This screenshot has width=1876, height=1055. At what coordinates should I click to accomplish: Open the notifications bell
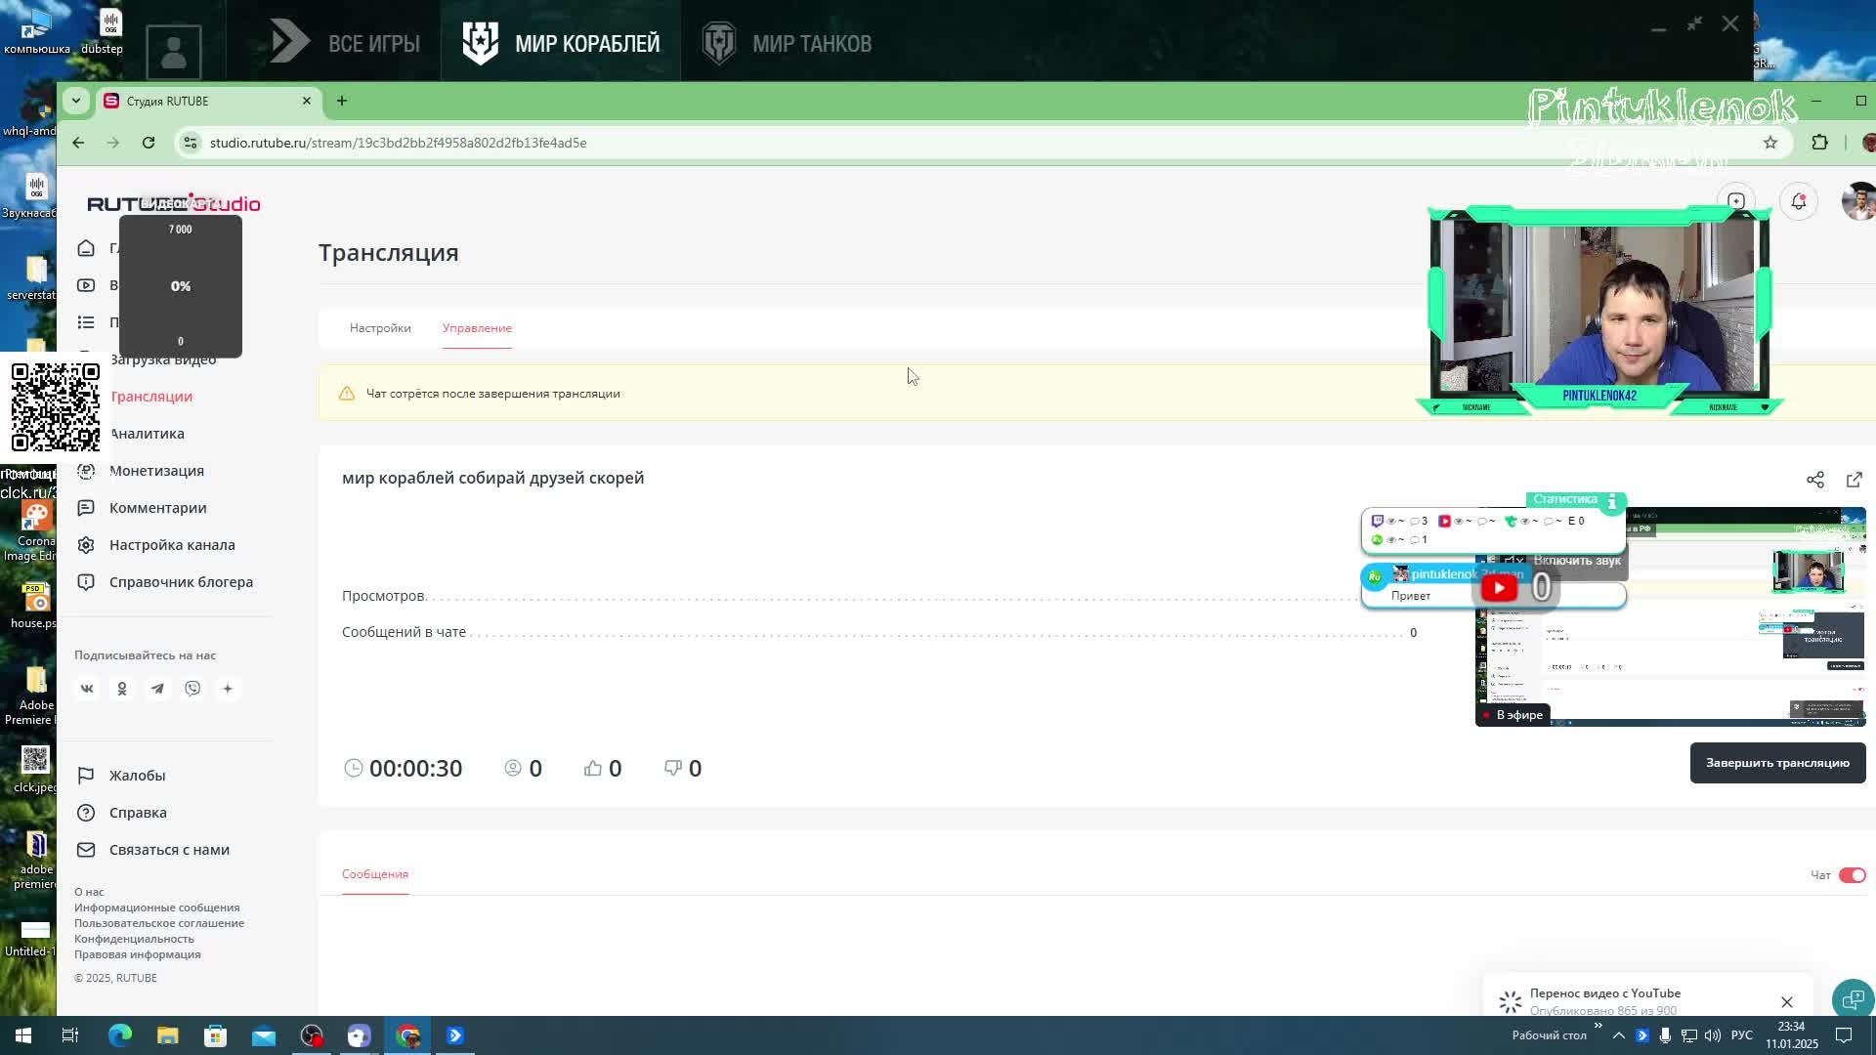click(x=1798, y=201)
